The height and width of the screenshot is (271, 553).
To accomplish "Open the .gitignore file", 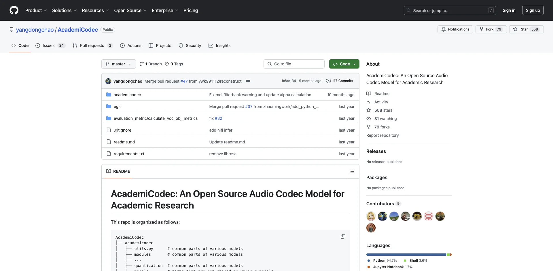I will click(x=122, y=130).
